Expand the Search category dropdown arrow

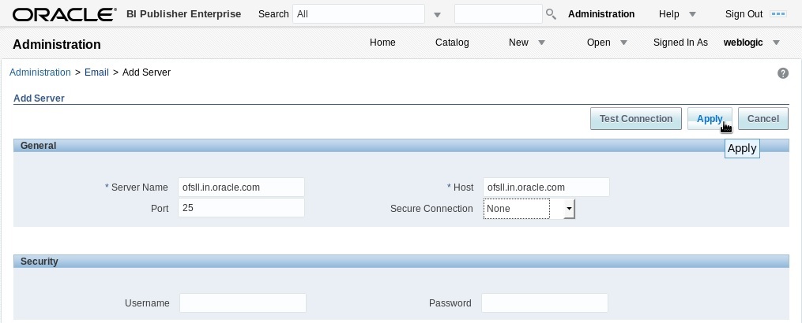[x=437, y=15]
